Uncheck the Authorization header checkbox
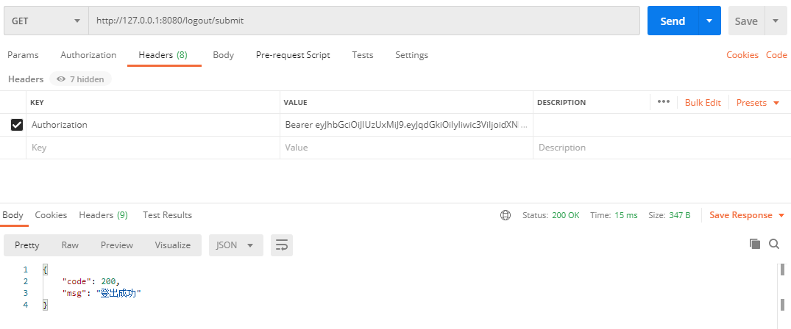Screen dimensions: 791x329 click(17, 125)
